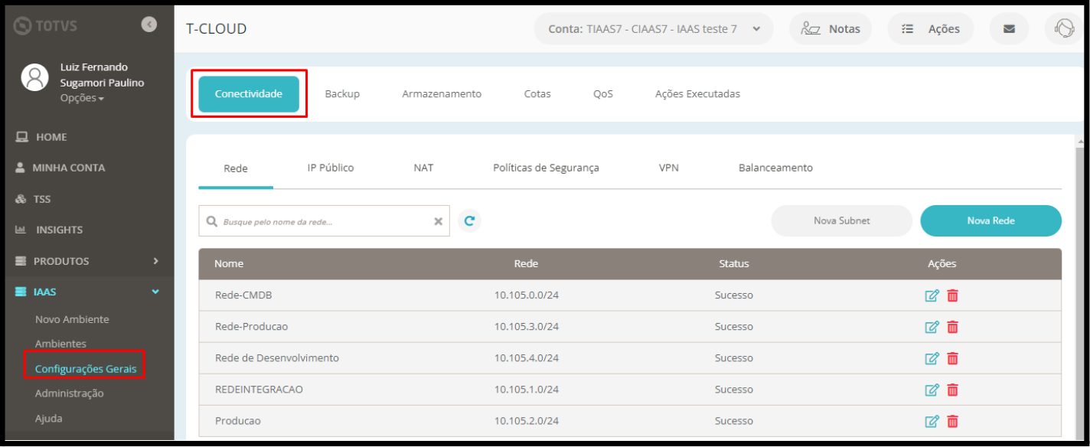Click the Nova Rede button
This screenshot has width=1090, height=447.
point(990,220)
